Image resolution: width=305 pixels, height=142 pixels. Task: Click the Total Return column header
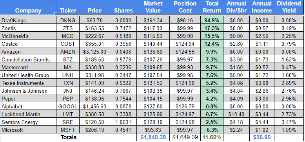coord(212,7)
